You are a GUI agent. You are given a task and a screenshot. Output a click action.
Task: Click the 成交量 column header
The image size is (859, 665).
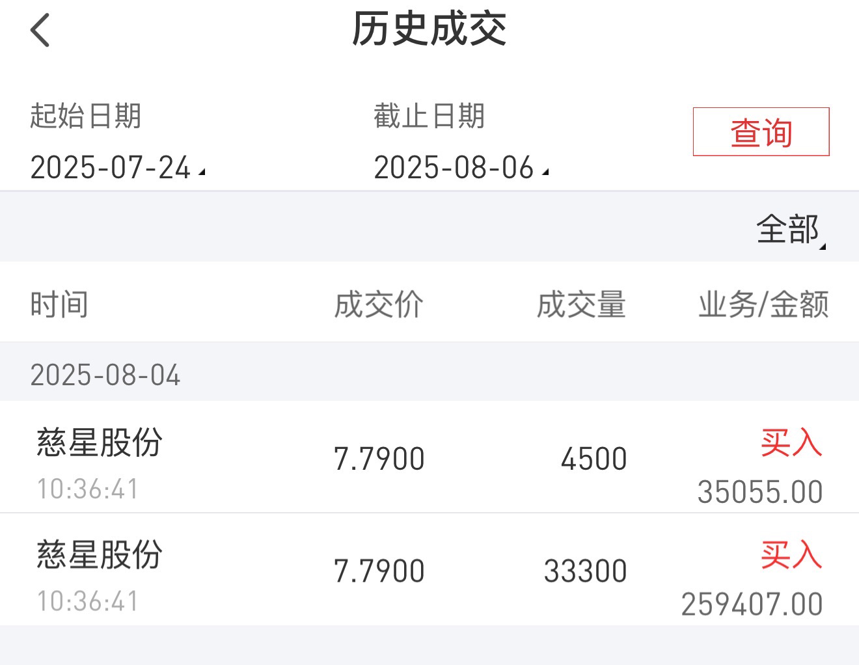(x=581, y=305)
